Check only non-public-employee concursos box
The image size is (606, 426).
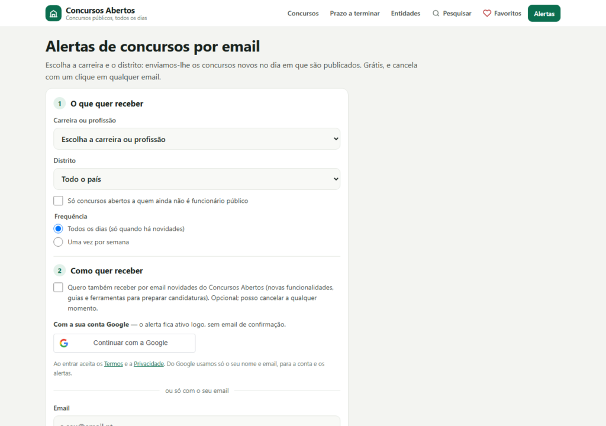point(59,201)
